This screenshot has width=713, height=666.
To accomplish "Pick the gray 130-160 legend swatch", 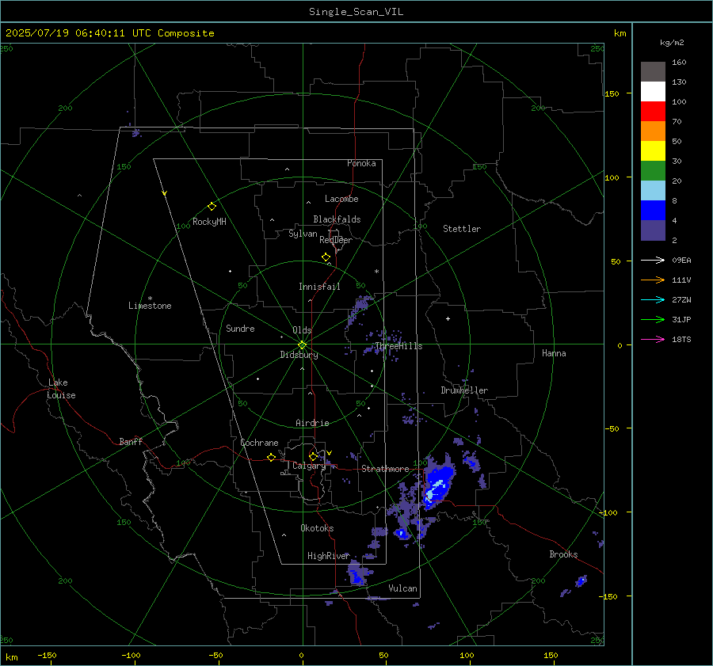I will click(653, 72).
